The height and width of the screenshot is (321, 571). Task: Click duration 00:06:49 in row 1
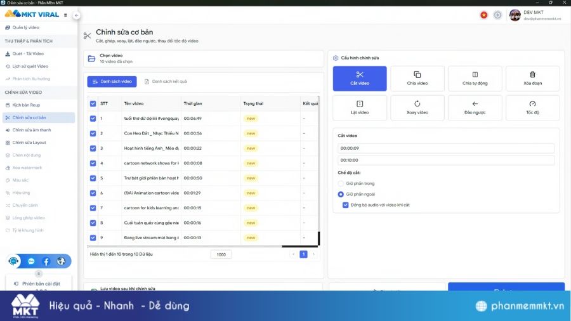(x=192, y=118)
